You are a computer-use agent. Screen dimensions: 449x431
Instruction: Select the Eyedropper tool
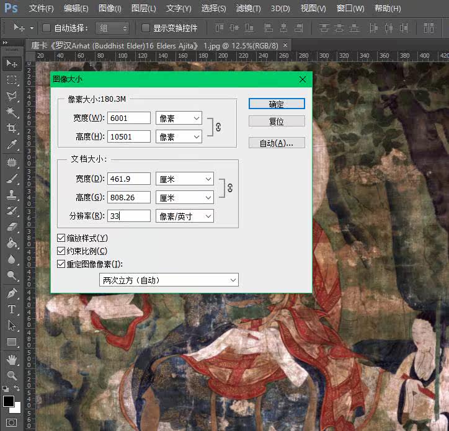pos(11,144)
